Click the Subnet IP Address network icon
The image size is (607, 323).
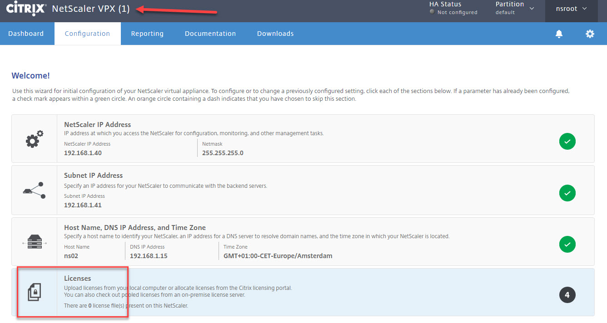(34, 190)
